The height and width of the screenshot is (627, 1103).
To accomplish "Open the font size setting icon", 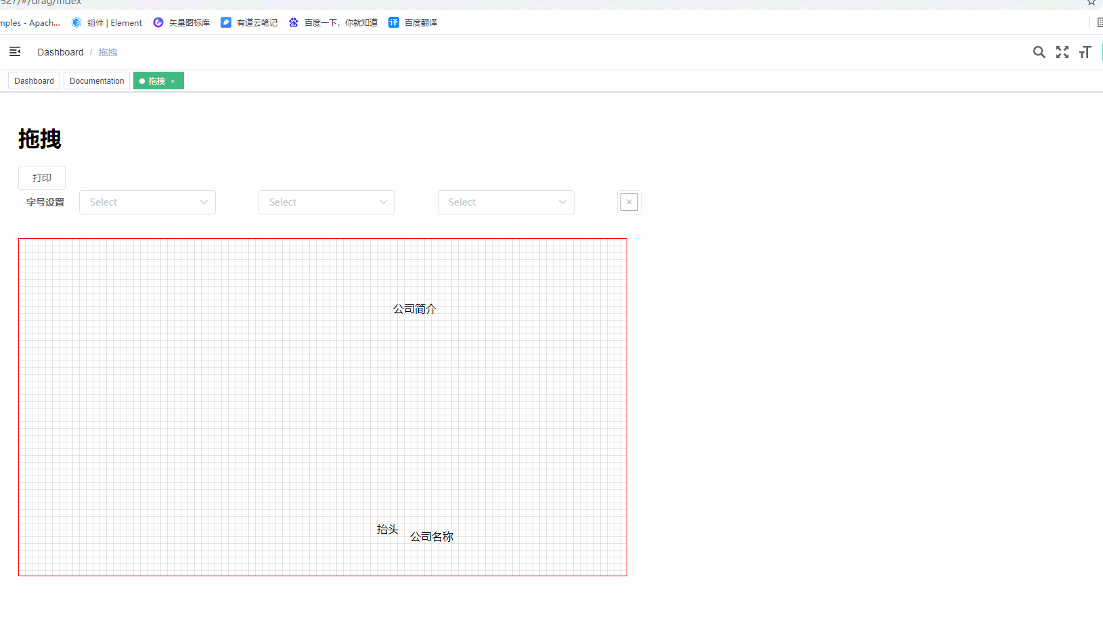I will 1085,52.
